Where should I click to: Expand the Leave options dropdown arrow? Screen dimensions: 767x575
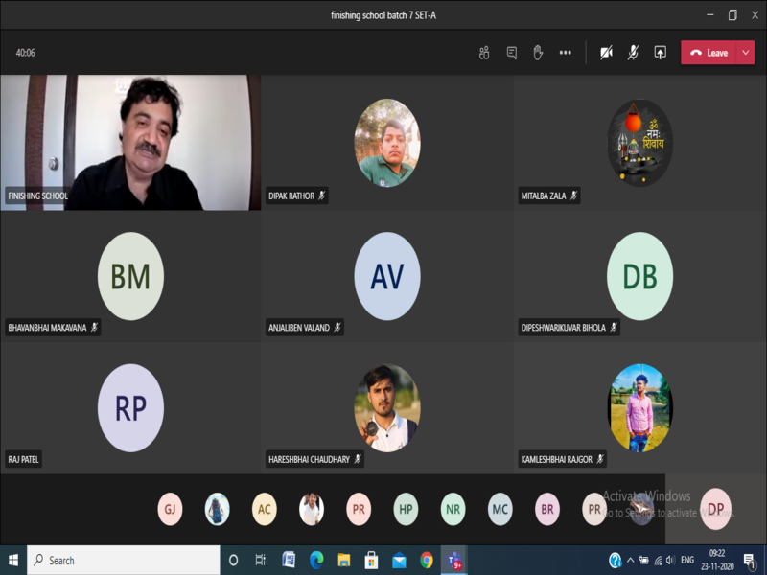click(746, 53)
